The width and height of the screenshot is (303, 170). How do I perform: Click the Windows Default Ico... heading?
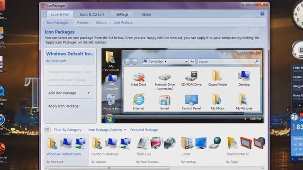pos(71,54)
